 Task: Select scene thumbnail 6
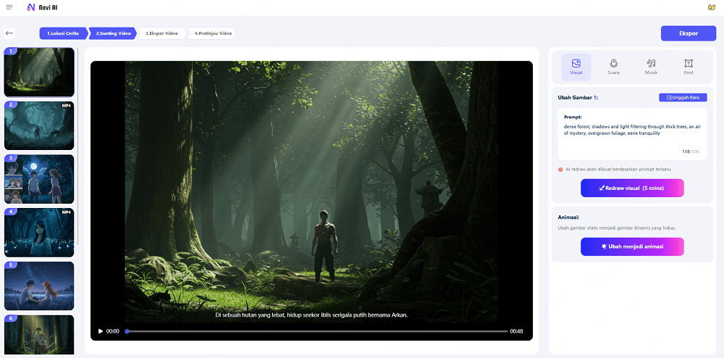39,335
